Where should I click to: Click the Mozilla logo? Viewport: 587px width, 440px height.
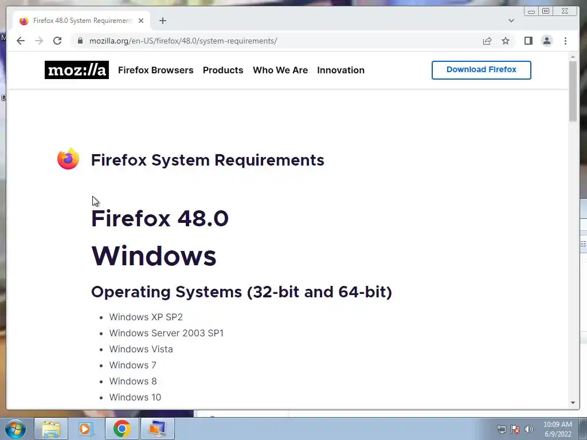click(77, 70)
